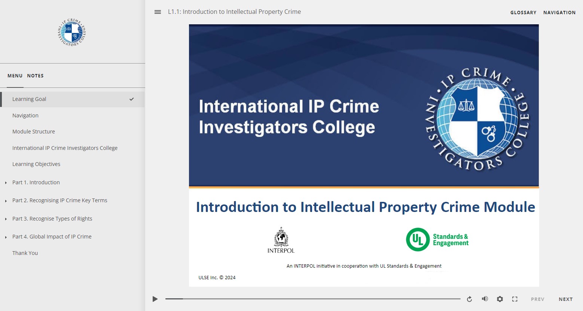Click the seekbar progress track
Image resolution: width=583 pixels, height=311 pixels.
point(313,299)
